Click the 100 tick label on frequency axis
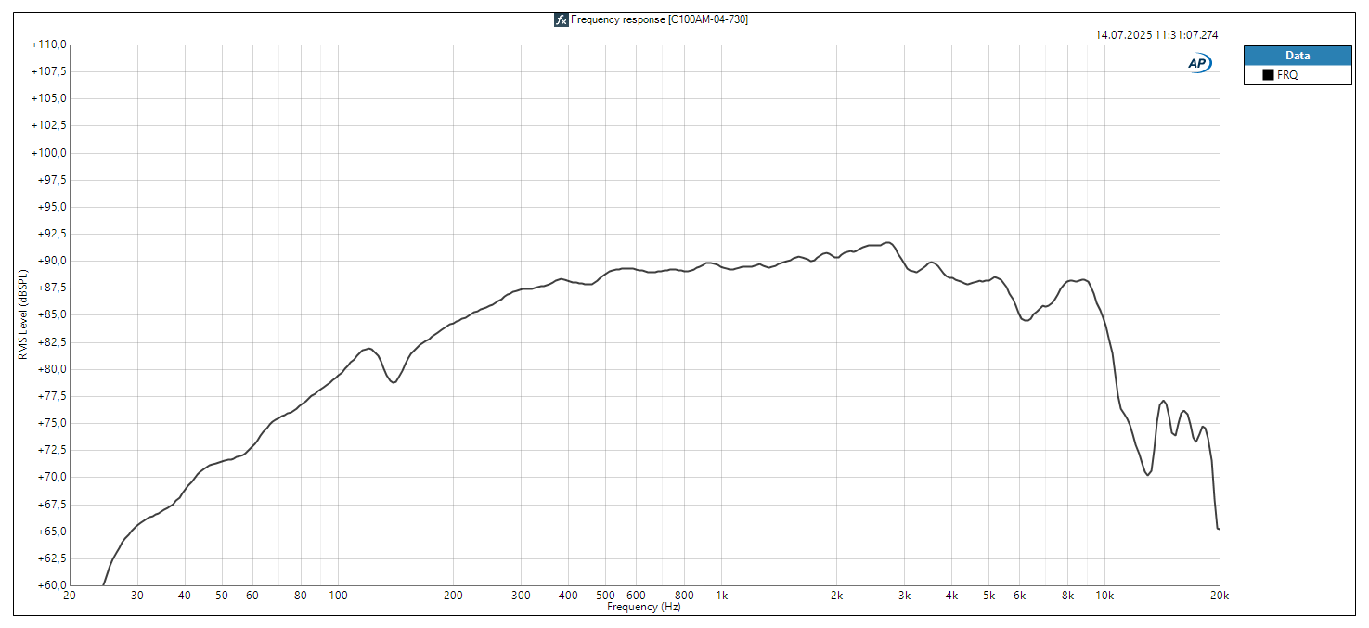The height and width of the screenshot is (628, 1369). (338, 596)
